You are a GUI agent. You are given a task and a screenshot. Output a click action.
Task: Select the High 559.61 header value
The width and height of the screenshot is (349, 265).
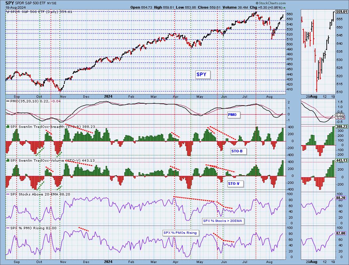[x=164, y=7]
